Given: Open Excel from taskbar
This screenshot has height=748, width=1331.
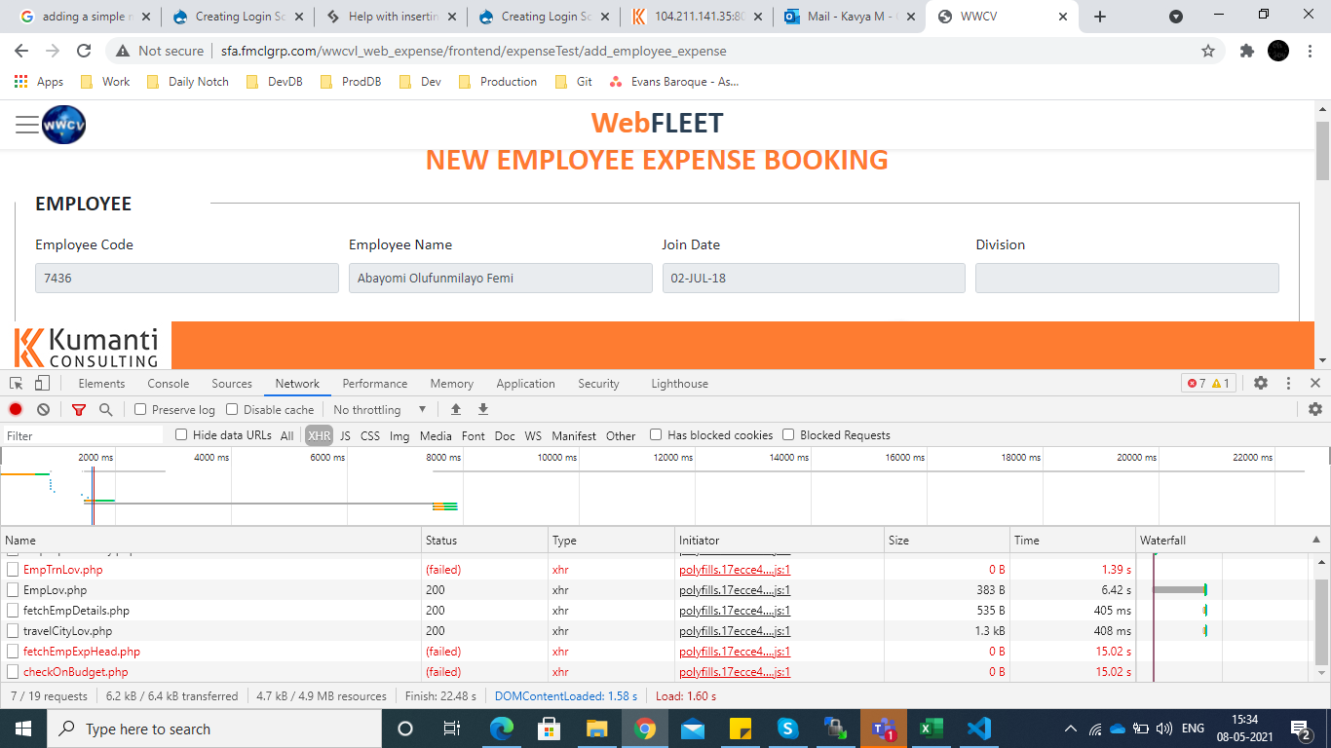Looking at the screenshot, I should coord(931,729).
